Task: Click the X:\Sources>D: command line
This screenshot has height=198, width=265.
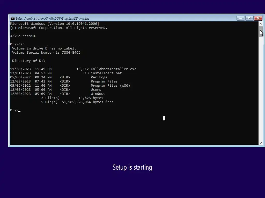Action: (24, 36)
